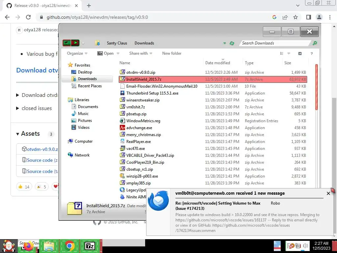Image resolution: width=337 pixels, height=253 pixels.
Task: Click the file list vertical scrollbar
Action: [x=316, y=87]
